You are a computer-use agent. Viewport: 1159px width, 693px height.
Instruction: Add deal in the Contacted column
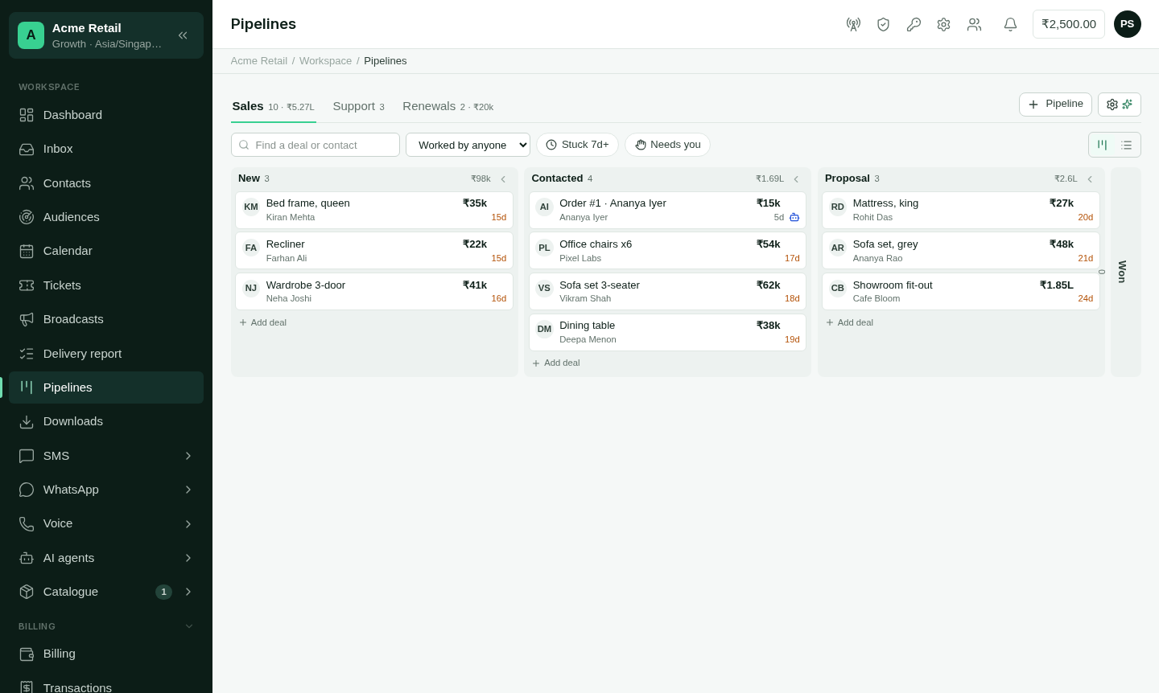click(x=556, y=363)
